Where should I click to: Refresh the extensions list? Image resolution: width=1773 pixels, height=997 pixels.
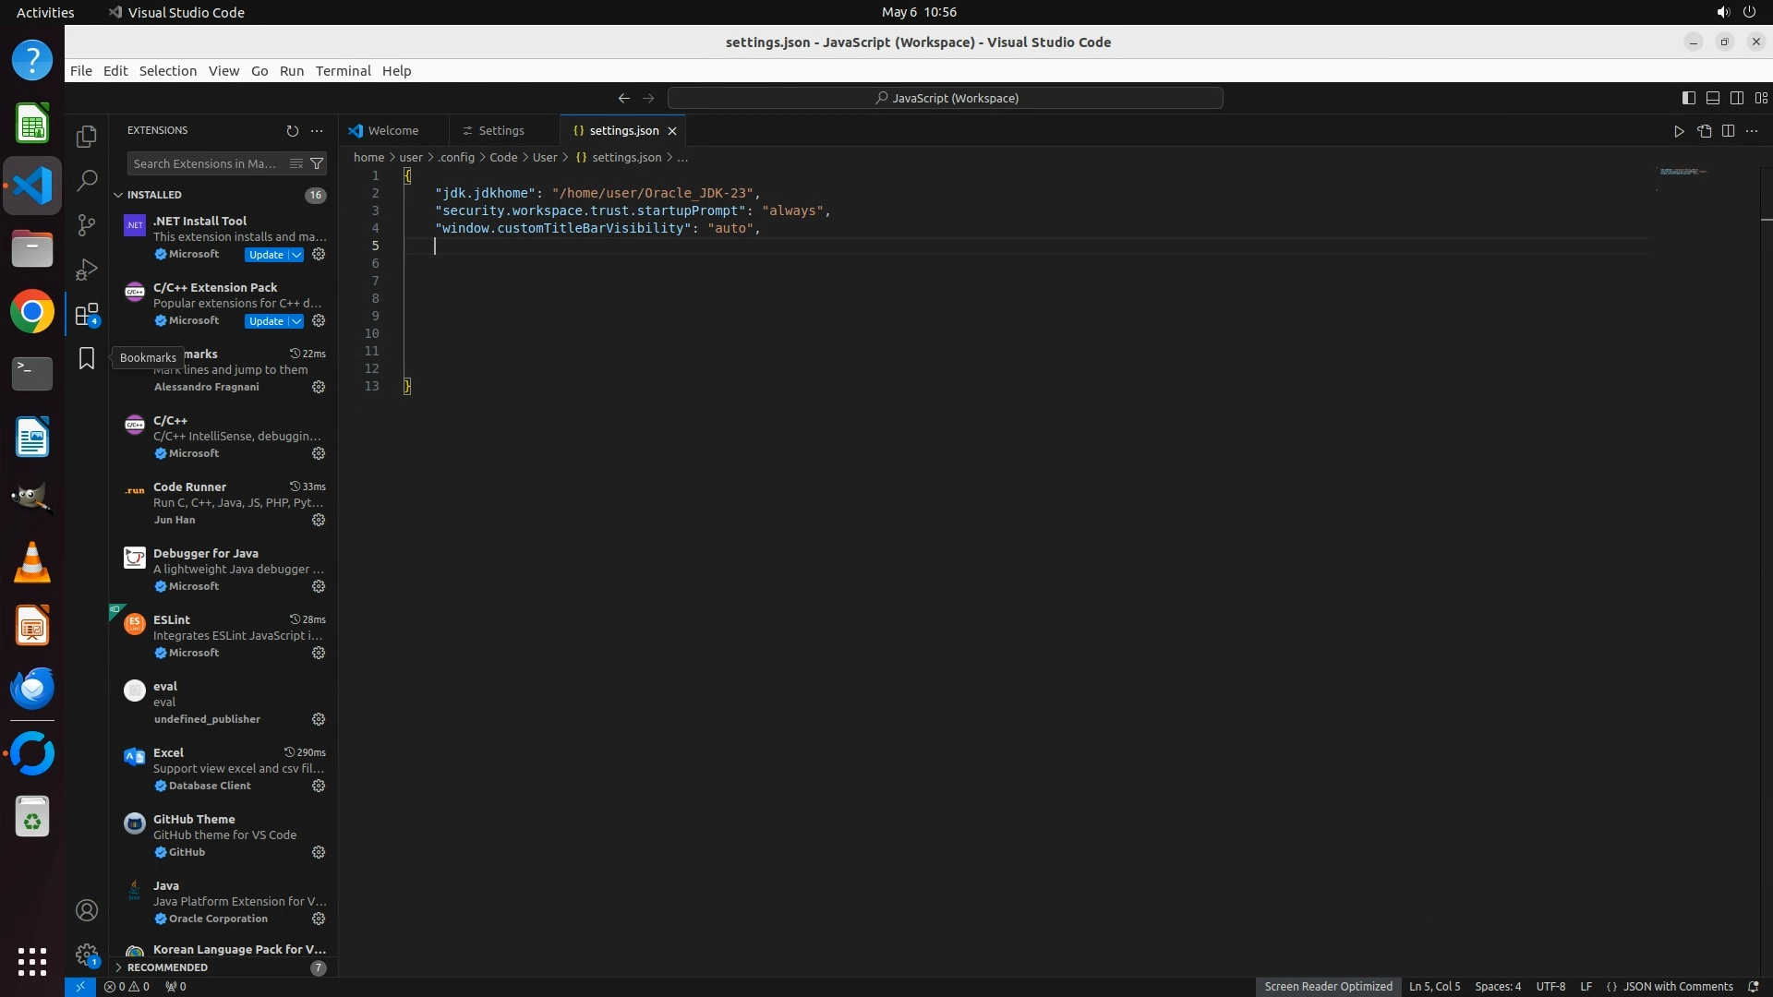tap(293, 131)
